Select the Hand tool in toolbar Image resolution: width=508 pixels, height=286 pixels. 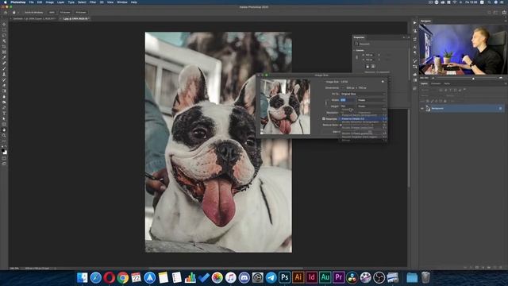(4, 129)
